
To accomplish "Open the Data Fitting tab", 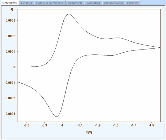I will click(x=93, y=3).
